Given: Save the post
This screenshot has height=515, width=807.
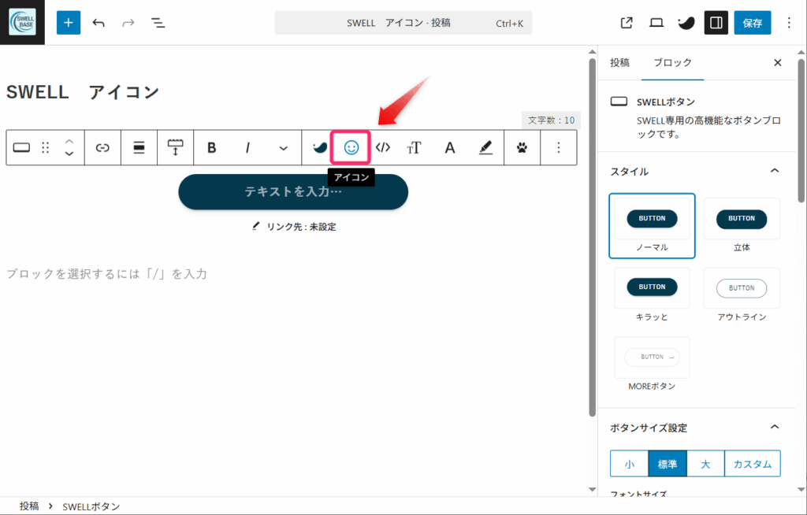Looking at the screenshot, I should 753,23.
